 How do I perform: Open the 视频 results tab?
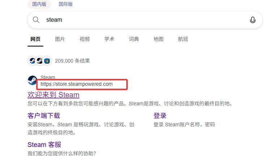pos(85,39)
